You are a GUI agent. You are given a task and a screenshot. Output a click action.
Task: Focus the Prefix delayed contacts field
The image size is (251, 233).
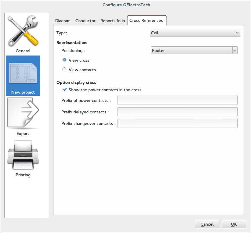tap(177, 112)
